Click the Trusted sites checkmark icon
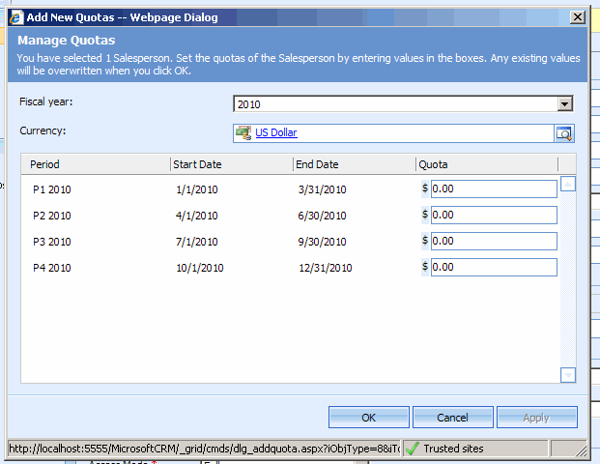The width and height of the screenshot is (600, 464). pos(413,449)
